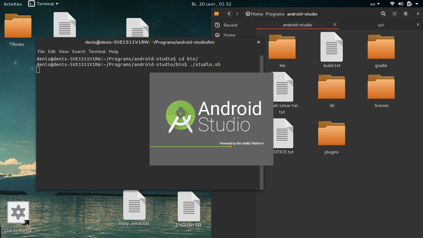Open the Help menu in Terminal
This screenshot has width=423, height=238.
click(113, 51)
